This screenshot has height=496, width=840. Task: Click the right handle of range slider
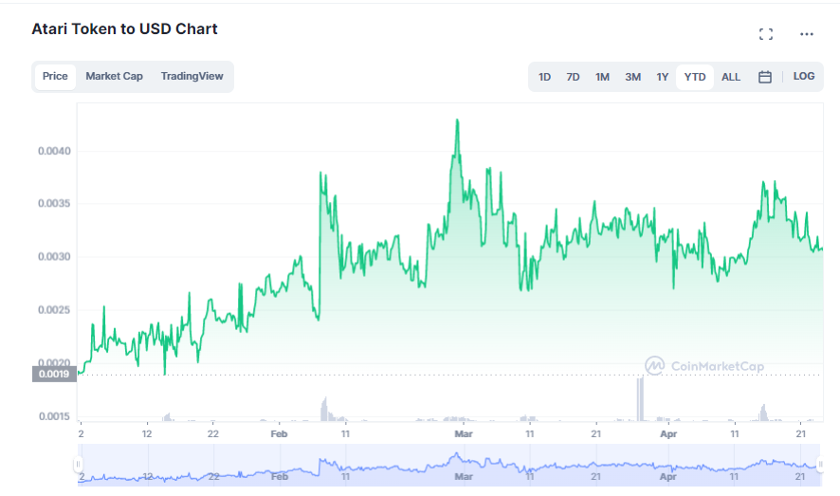tap(820, 465)
